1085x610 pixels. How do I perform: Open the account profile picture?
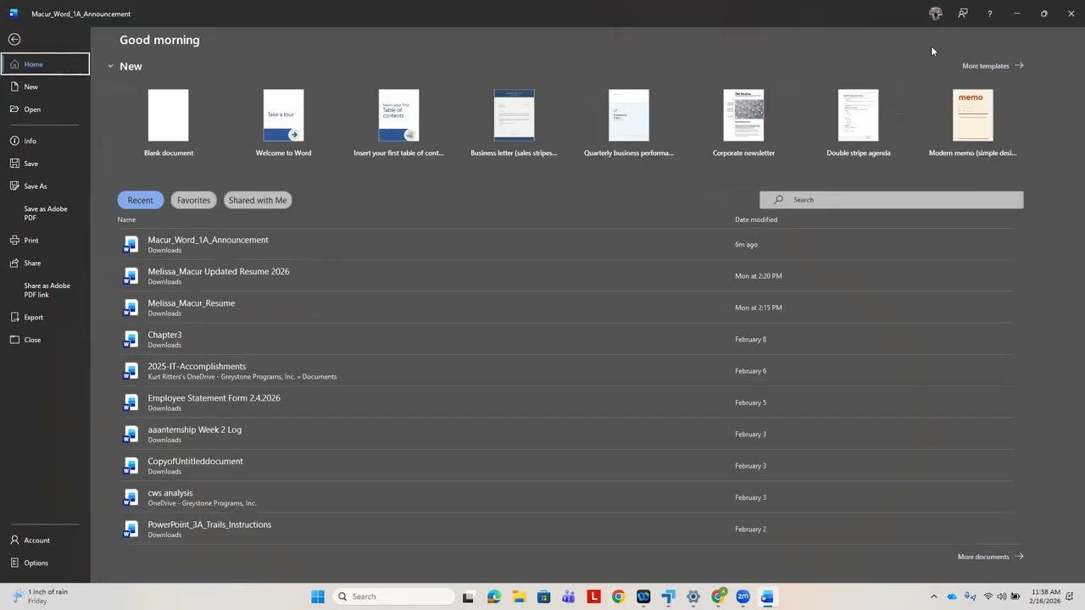point(936,14)
